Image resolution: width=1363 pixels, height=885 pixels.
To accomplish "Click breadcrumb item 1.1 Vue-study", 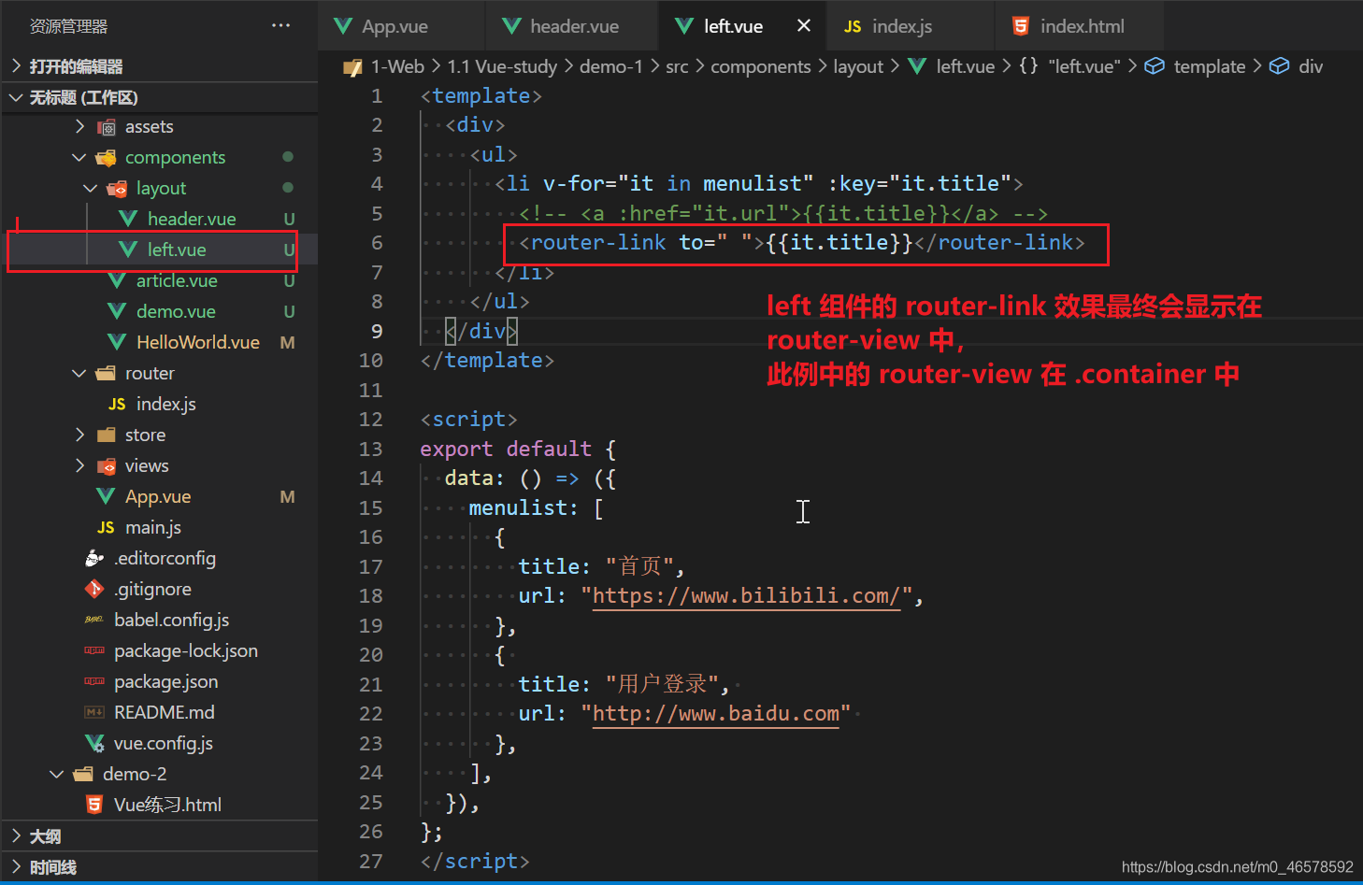I will (502, 66).
